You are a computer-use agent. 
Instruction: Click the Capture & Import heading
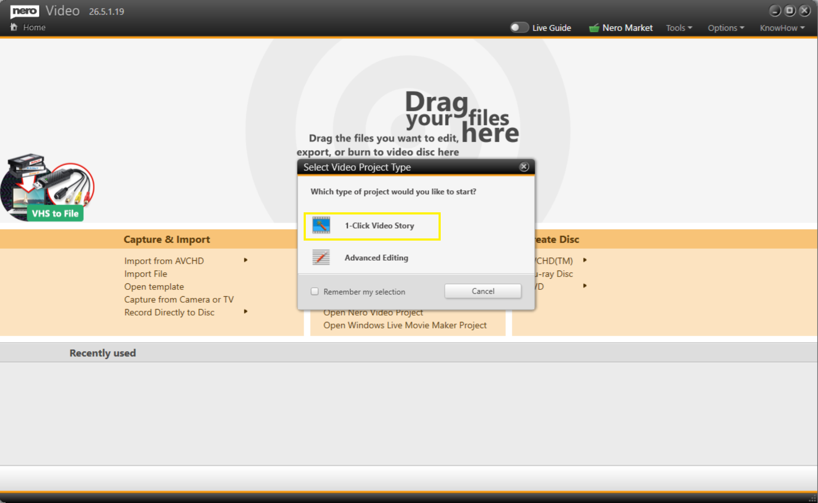coord(167,239)
